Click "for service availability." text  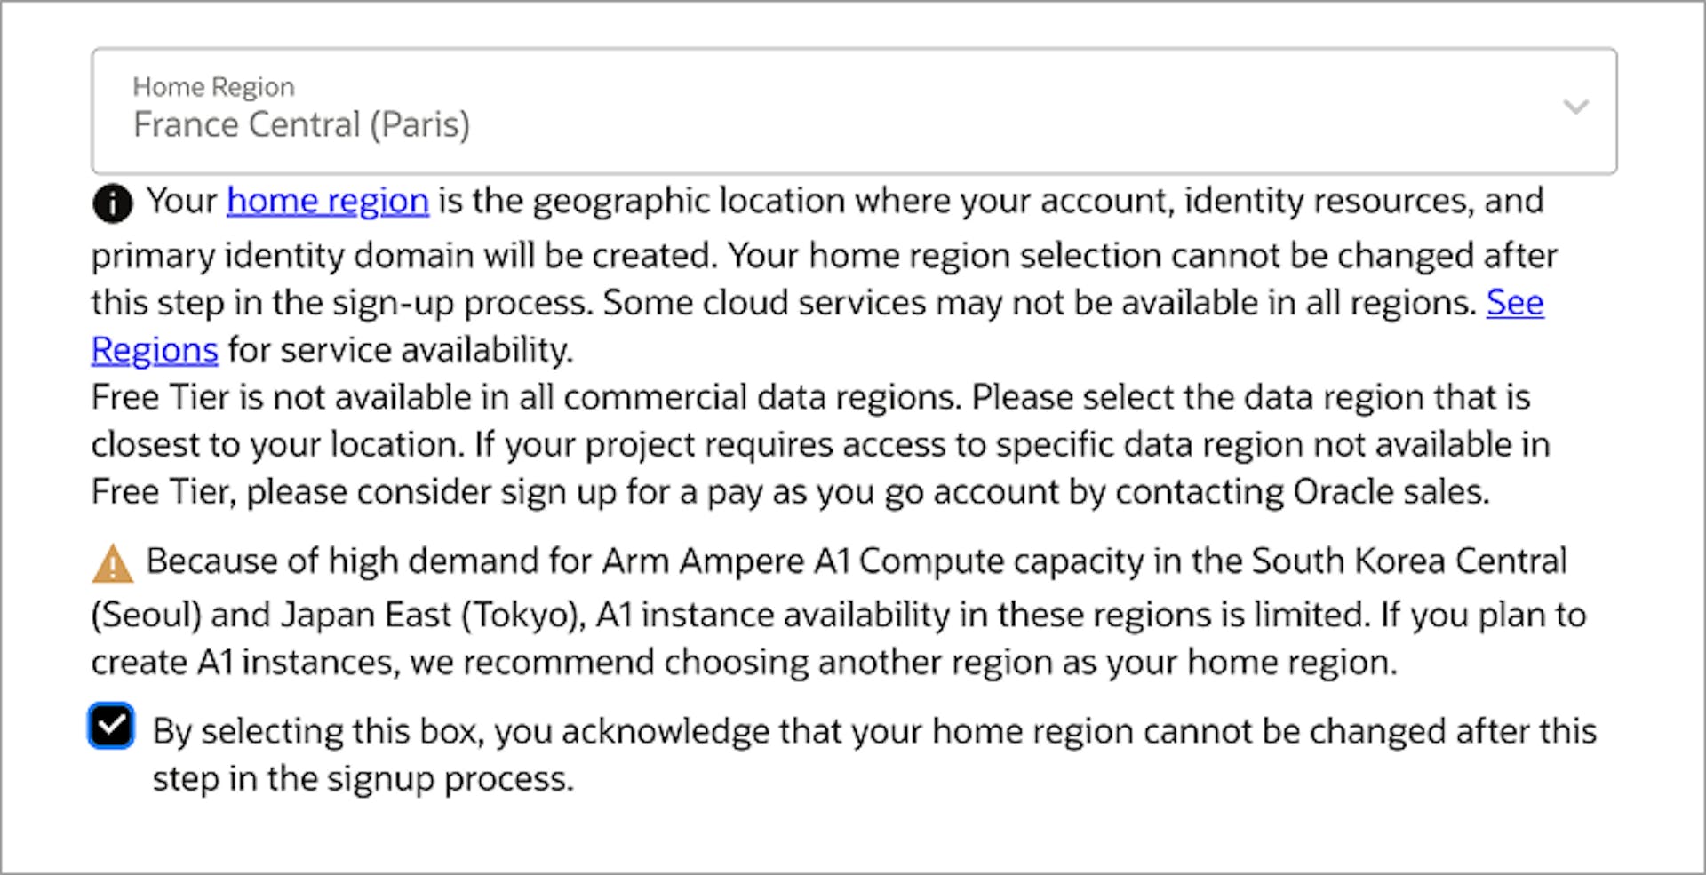click(401, 350)
